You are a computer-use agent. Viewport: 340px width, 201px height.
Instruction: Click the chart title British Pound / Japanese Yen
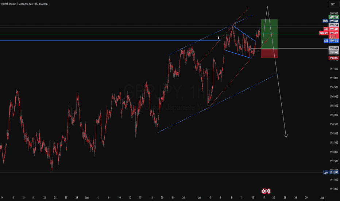17,4
